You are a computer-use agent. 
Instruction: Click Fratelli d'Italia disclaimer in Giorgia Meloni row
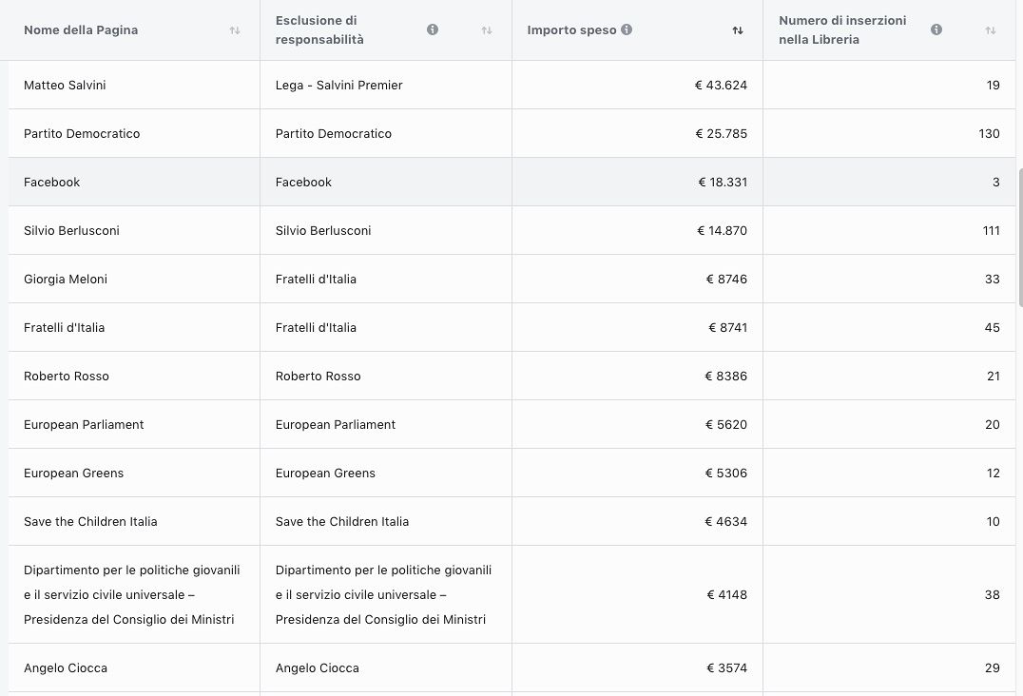(x=316, y=280)
